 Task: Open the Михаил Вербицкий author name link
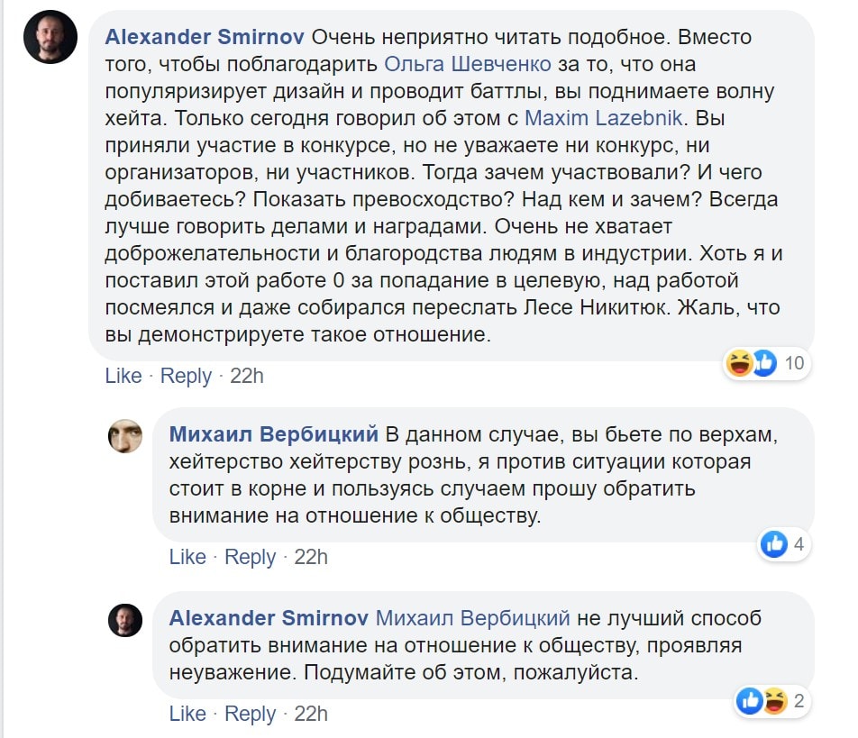(x=274, y=433)
